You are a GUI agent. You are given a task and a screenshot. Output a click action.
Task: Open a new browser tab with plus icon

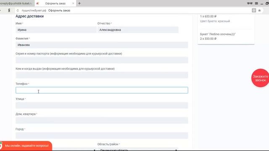79,3
